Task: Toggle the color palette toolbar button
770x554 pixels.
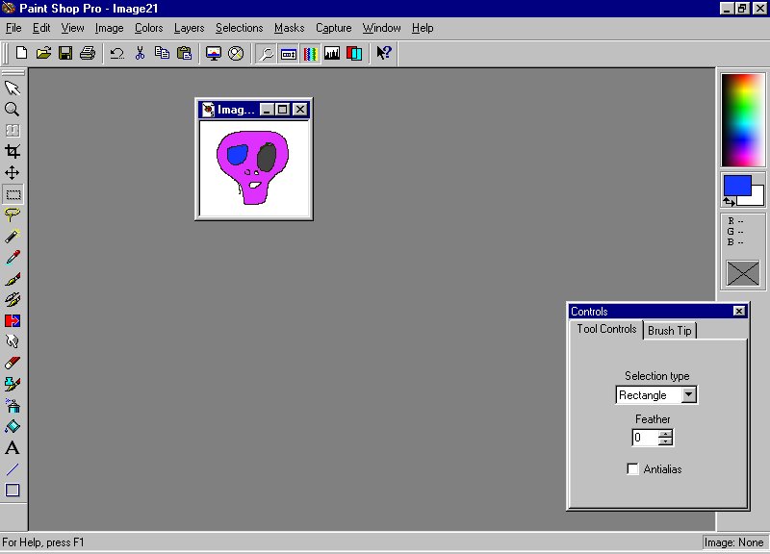Action: (310, 54)
